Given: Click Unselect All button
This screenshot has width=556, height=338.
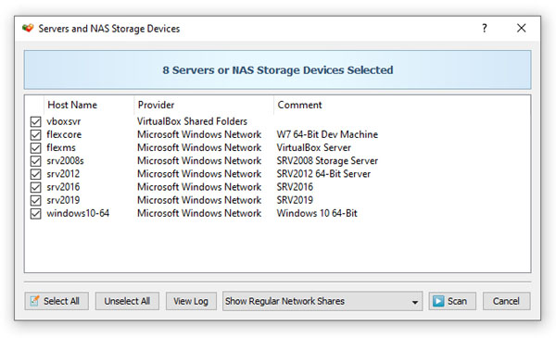Looking at the screenshot, I should 127,301.
